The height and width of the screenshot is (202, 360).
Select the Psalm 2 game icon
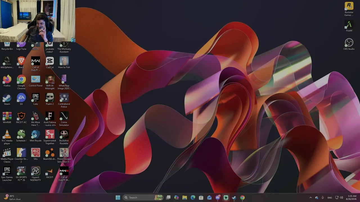[x=50, y=99]
